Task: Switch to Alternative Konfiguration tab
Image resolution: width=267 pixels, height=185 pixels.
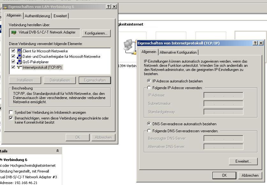Action: pos(178,52)
